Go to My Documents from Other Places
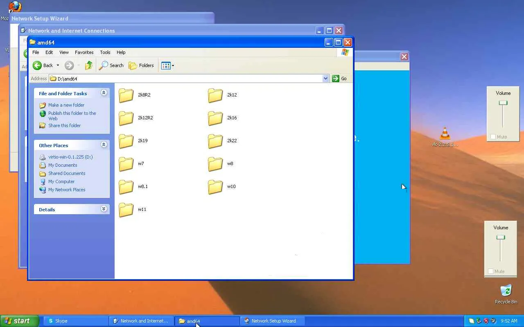The image size is (524, 327). 63,165
